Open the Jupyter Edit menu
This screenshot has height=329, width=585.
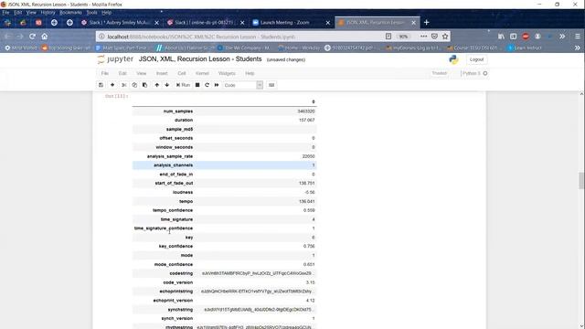pyautogui.click(x=122, y=73)
